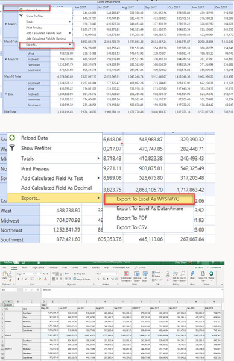Open the Excel Name Box dropdown
This screenshot has height=361, width=234.
click(x=16, y=289)
